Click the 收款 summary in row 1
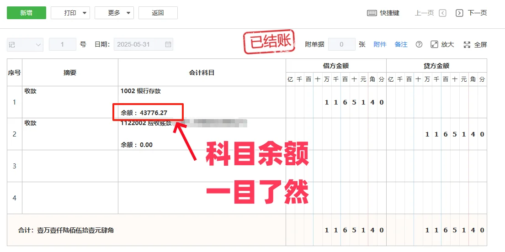This screenshot has width=505, height=252. click(x=31, y=91)
